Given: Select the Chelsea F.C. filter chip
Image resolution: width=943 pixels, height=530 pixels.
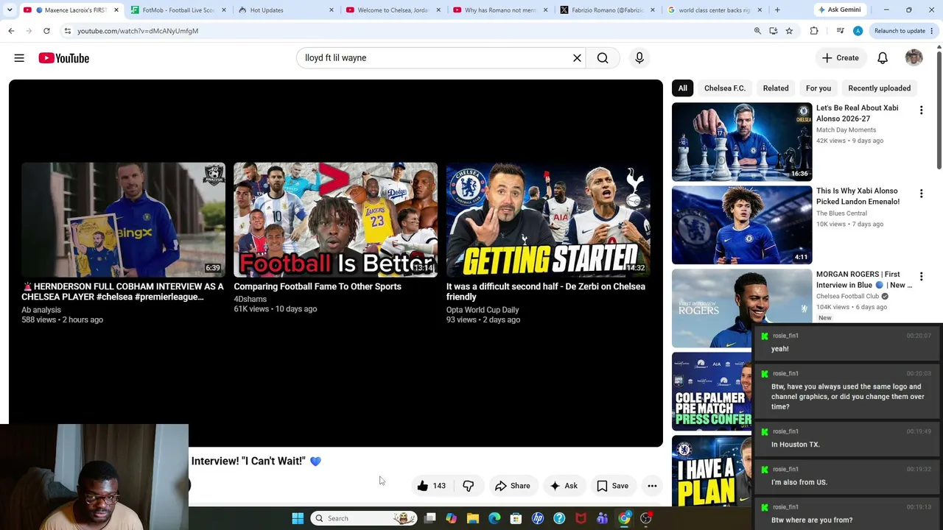Looking at the screenshot, I should click(x=725, y=88).
